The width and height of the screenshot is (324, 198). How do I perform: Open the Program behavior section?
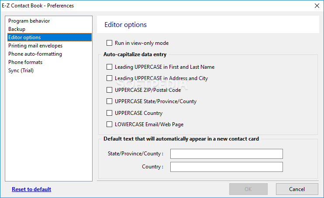[49, 21]
